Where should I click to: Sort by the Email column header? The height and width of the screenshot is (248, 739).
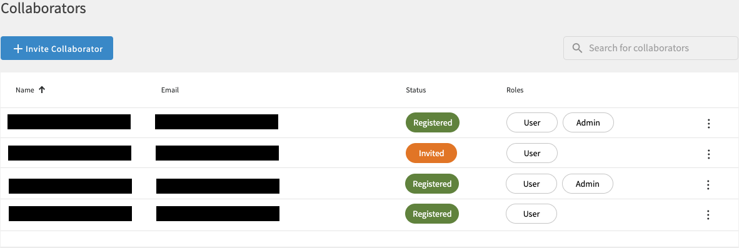[x=169, y=90]
